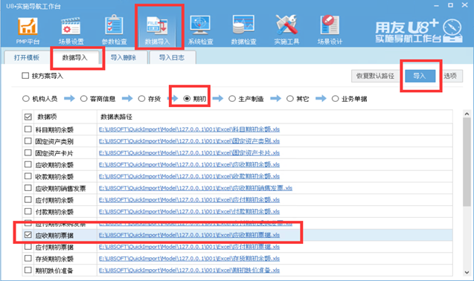Open 场景设计 in the toolbar
This screenshot has height=281, width=474.
[330, 30]
